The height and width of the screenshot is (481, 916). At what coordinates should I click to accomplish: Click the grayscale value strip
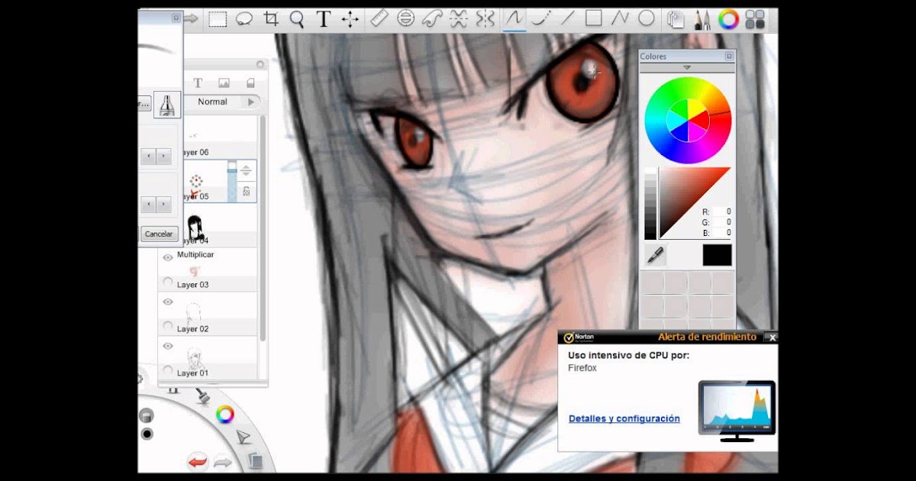click(650, 204)
